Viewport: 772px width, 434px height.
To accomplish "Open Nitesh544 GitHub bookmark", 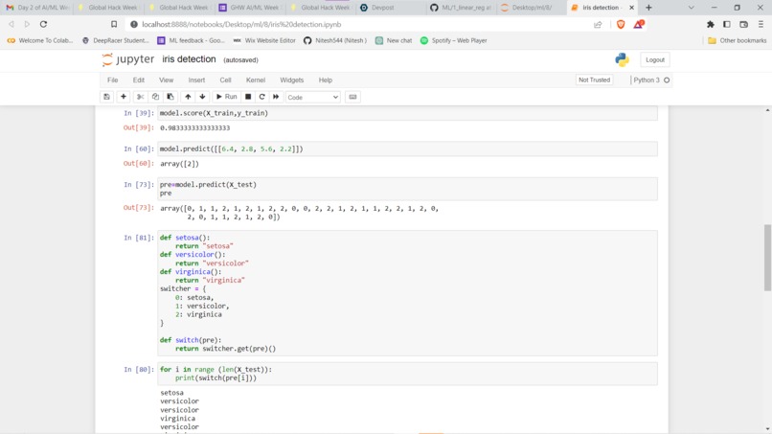I will [335, 40].
